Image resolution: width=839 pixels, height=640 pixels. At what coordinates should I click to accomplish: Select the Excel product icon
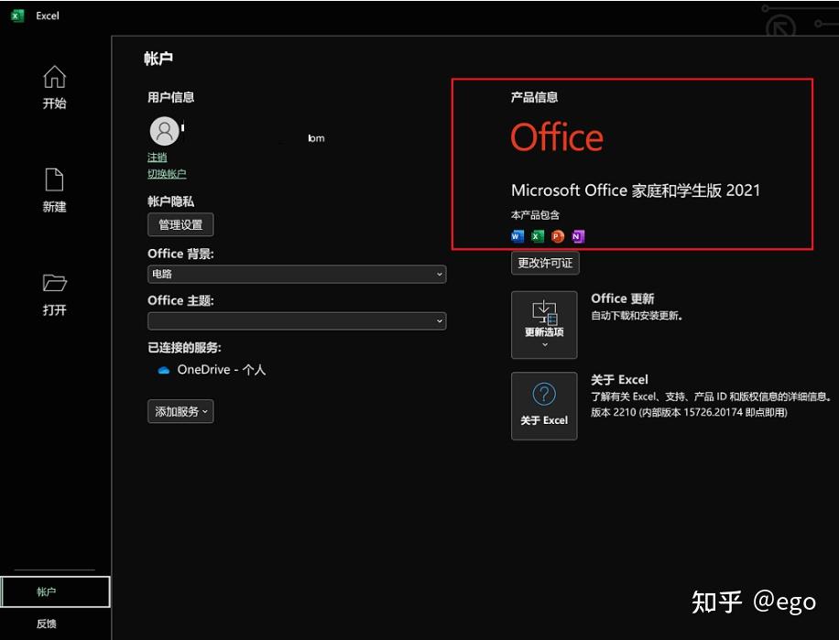(x=537, y=236)
